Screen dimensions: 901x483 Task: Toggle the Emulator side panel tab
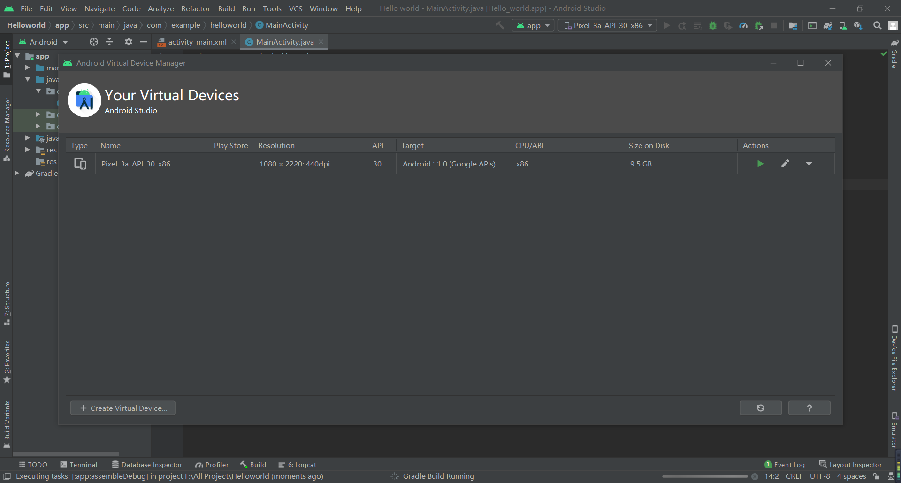[894, 429]
